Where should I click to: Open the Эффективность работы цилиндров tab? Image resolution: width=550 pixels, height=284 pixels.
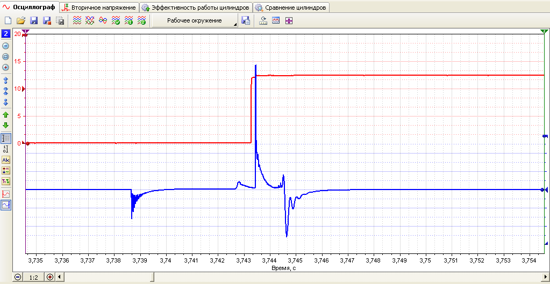tap(196, 8)
